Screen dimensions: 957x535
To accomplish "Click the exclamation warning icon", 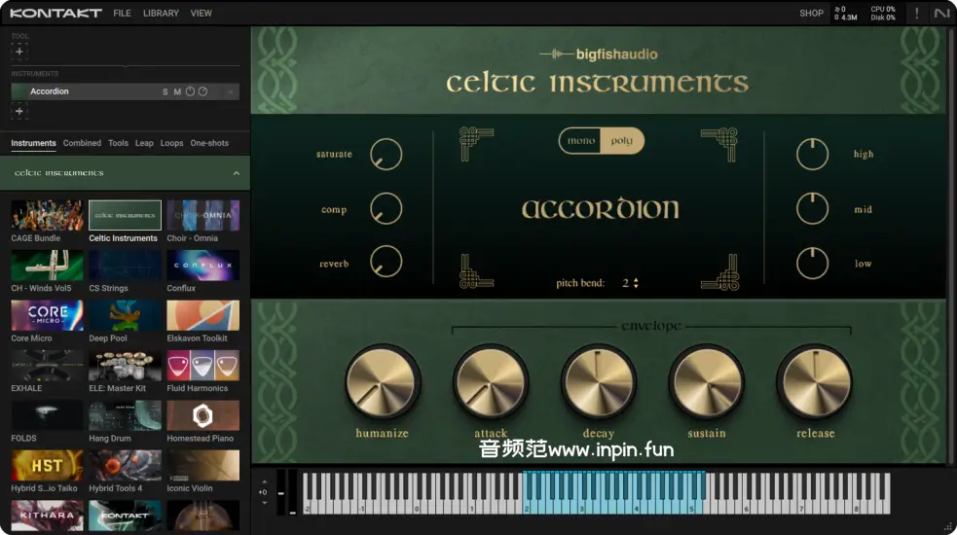I will pyautogui.click(x=916, y=13).
